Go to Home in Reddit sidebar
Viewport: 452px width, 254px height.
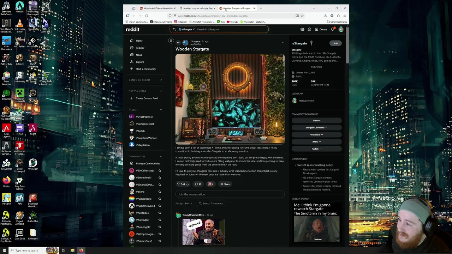139,41
